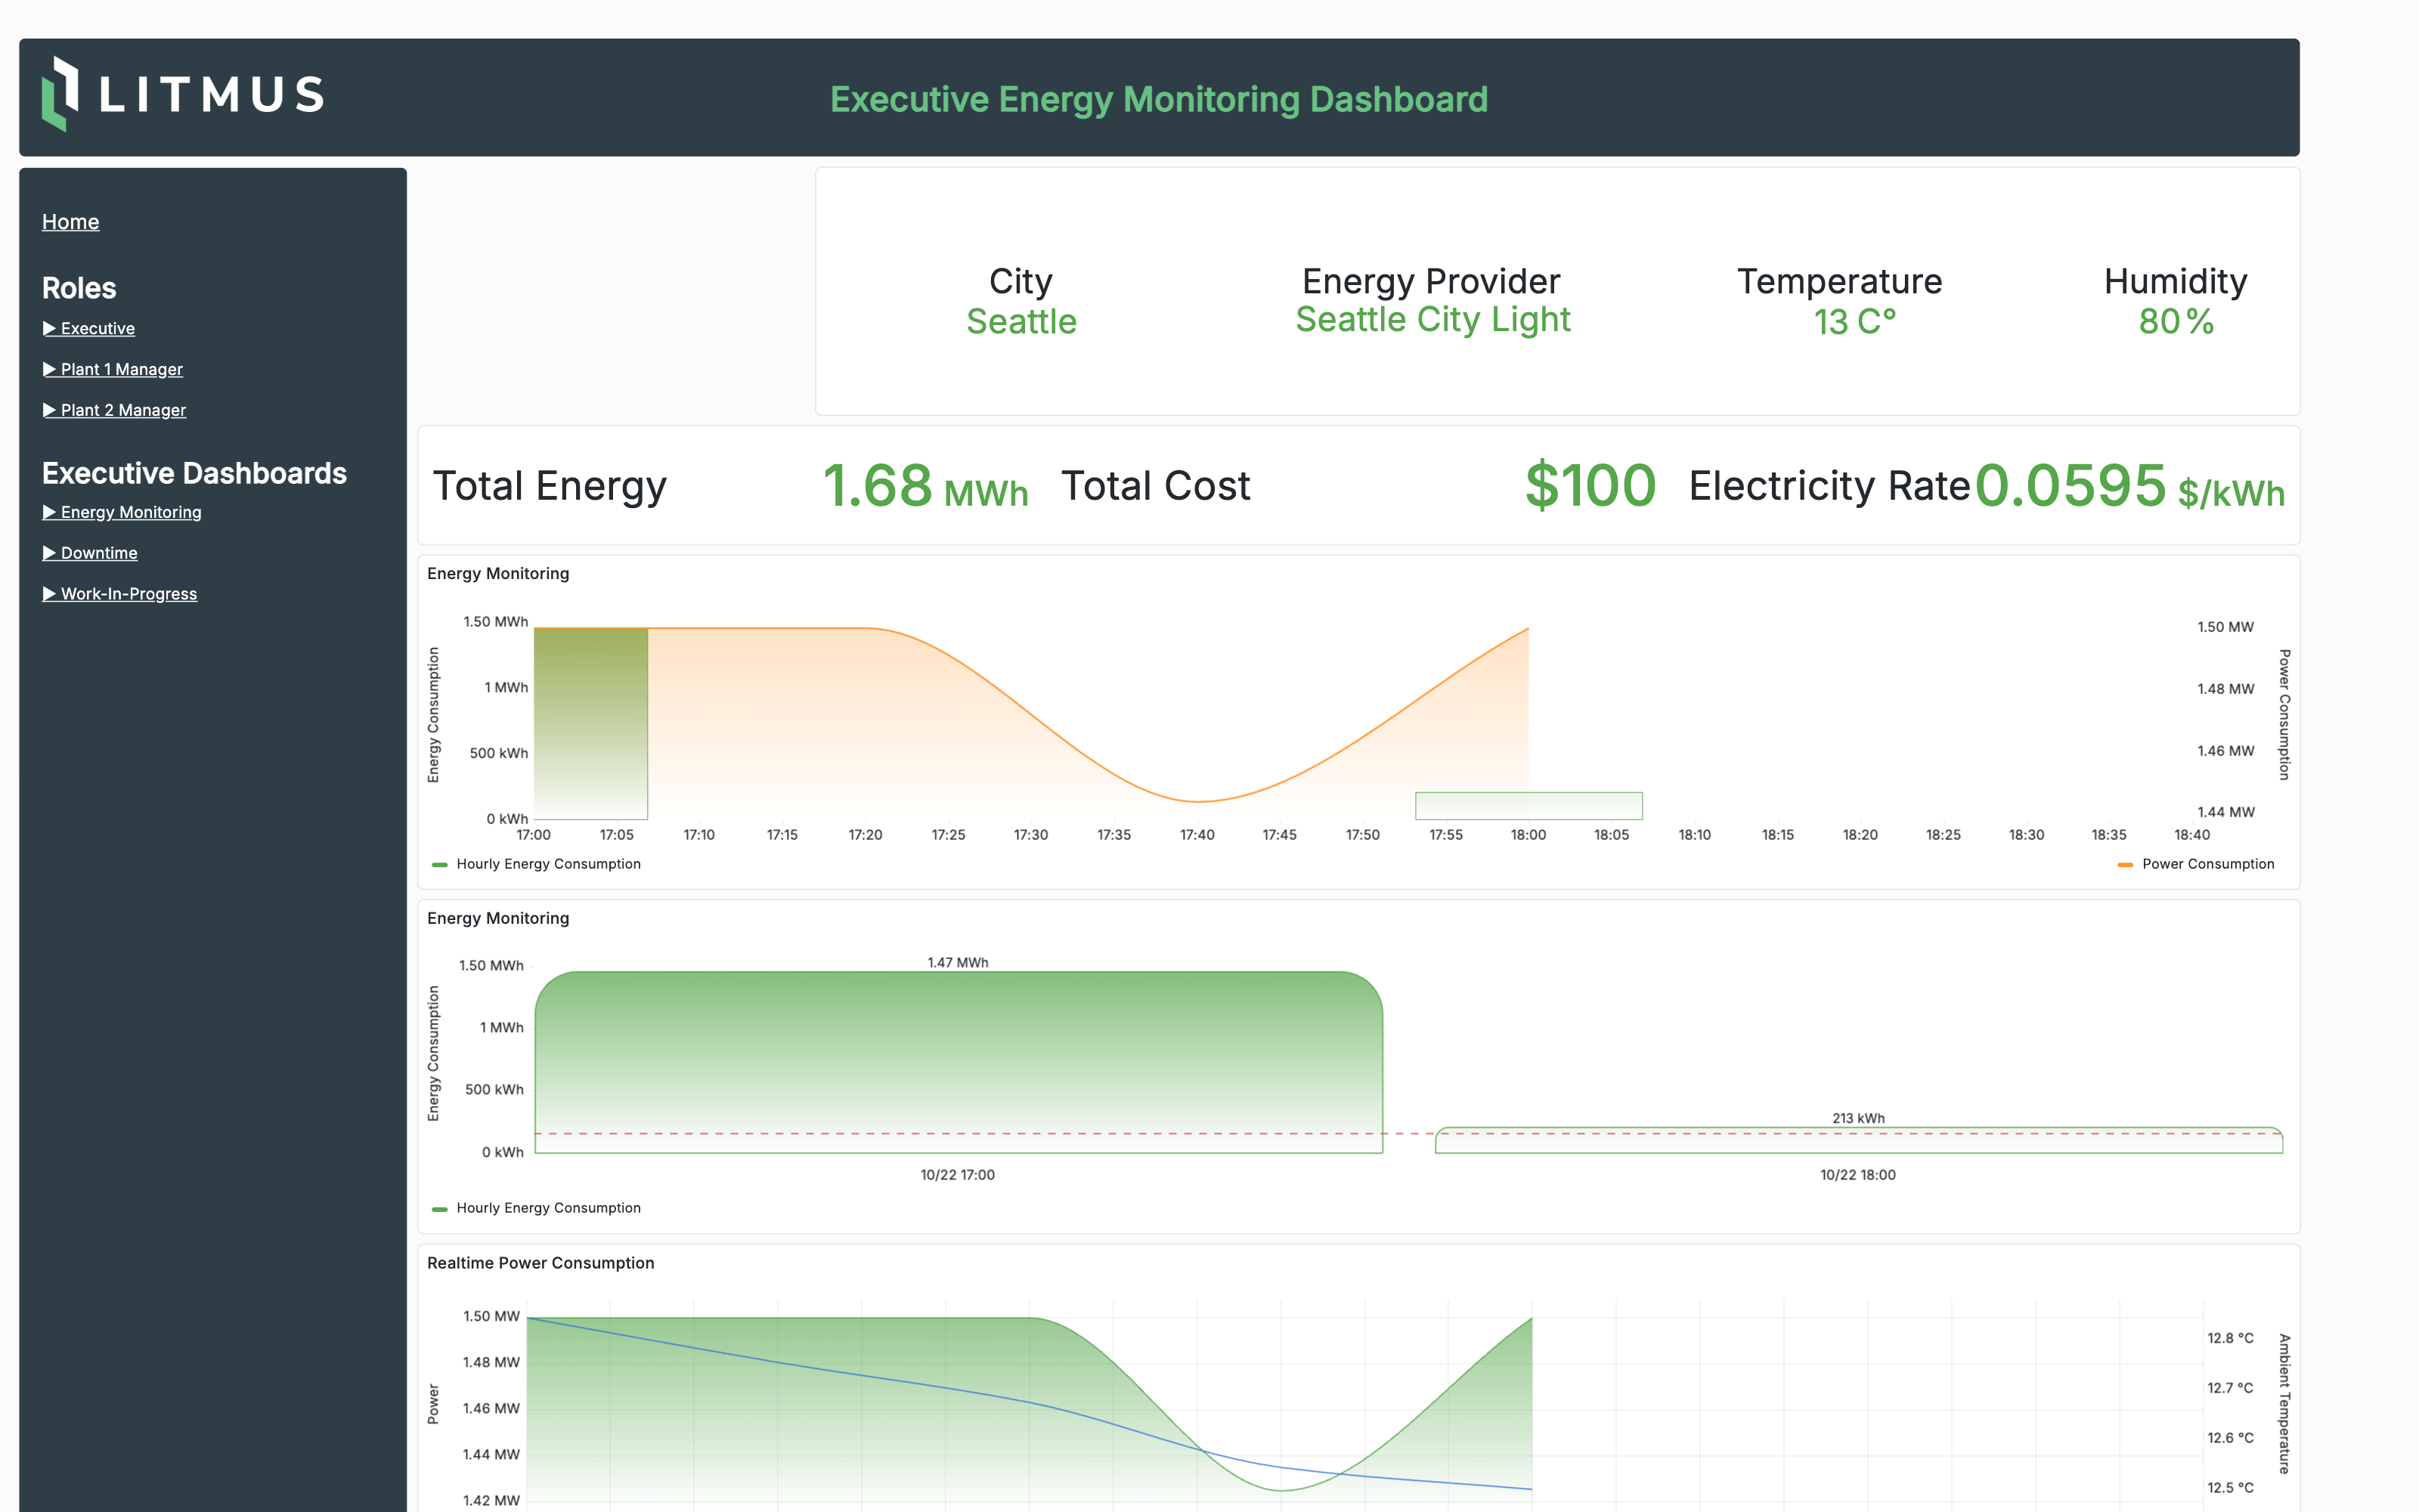Screen dimensions: 2419x1512
Task: Click the Litmus logo in header
Action: [x=183, y=94]
